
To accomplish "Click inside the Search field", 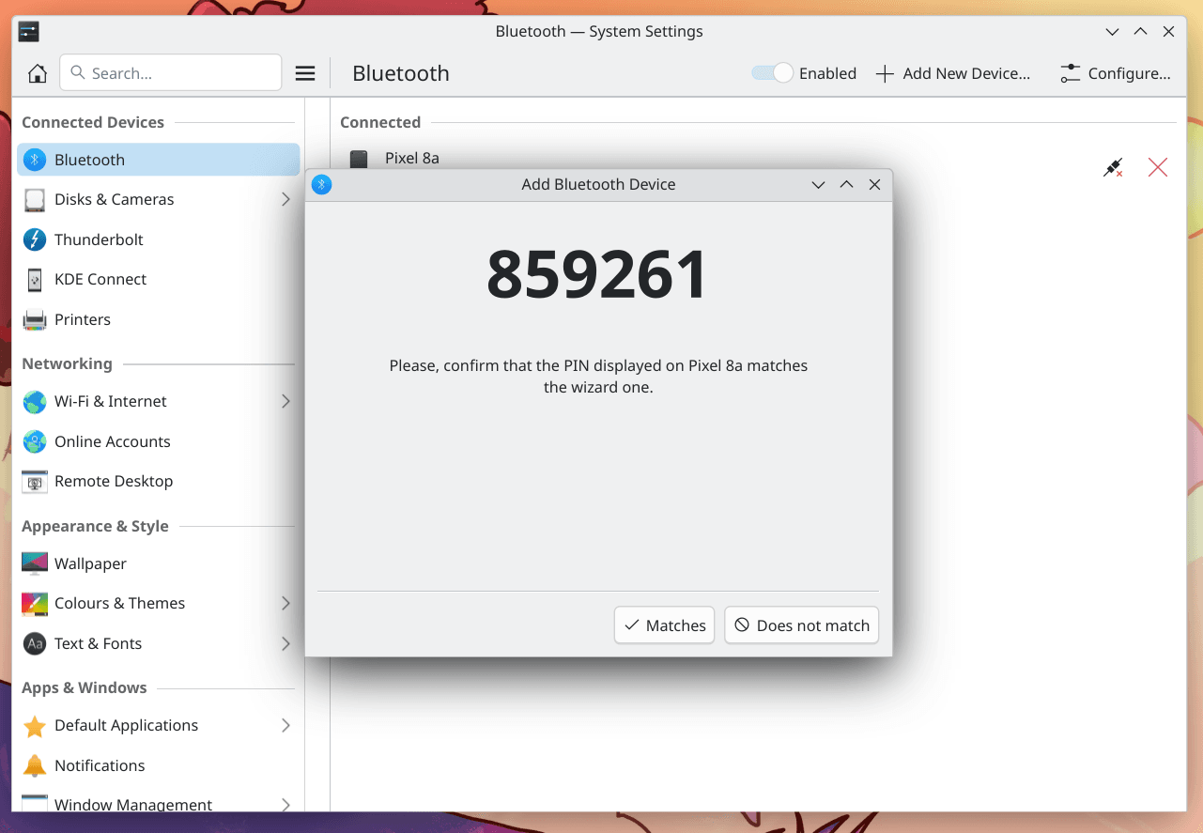I will [170, 72].
